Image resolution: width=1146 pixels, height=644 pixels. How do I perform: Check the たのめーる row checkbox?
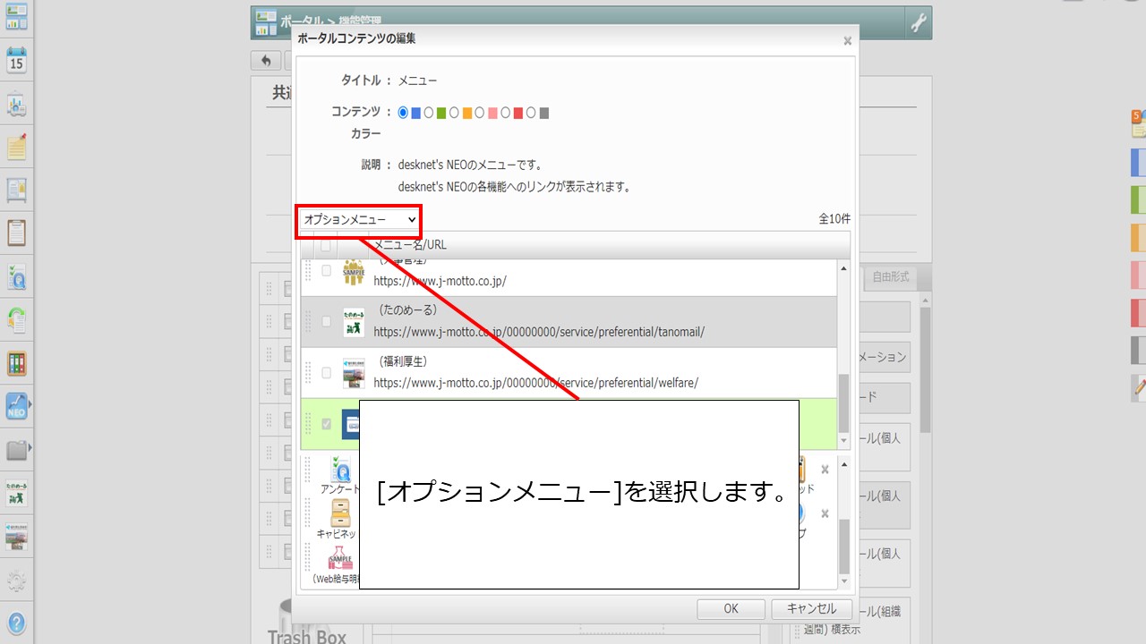pyautogui.click(x=326, y=321)
